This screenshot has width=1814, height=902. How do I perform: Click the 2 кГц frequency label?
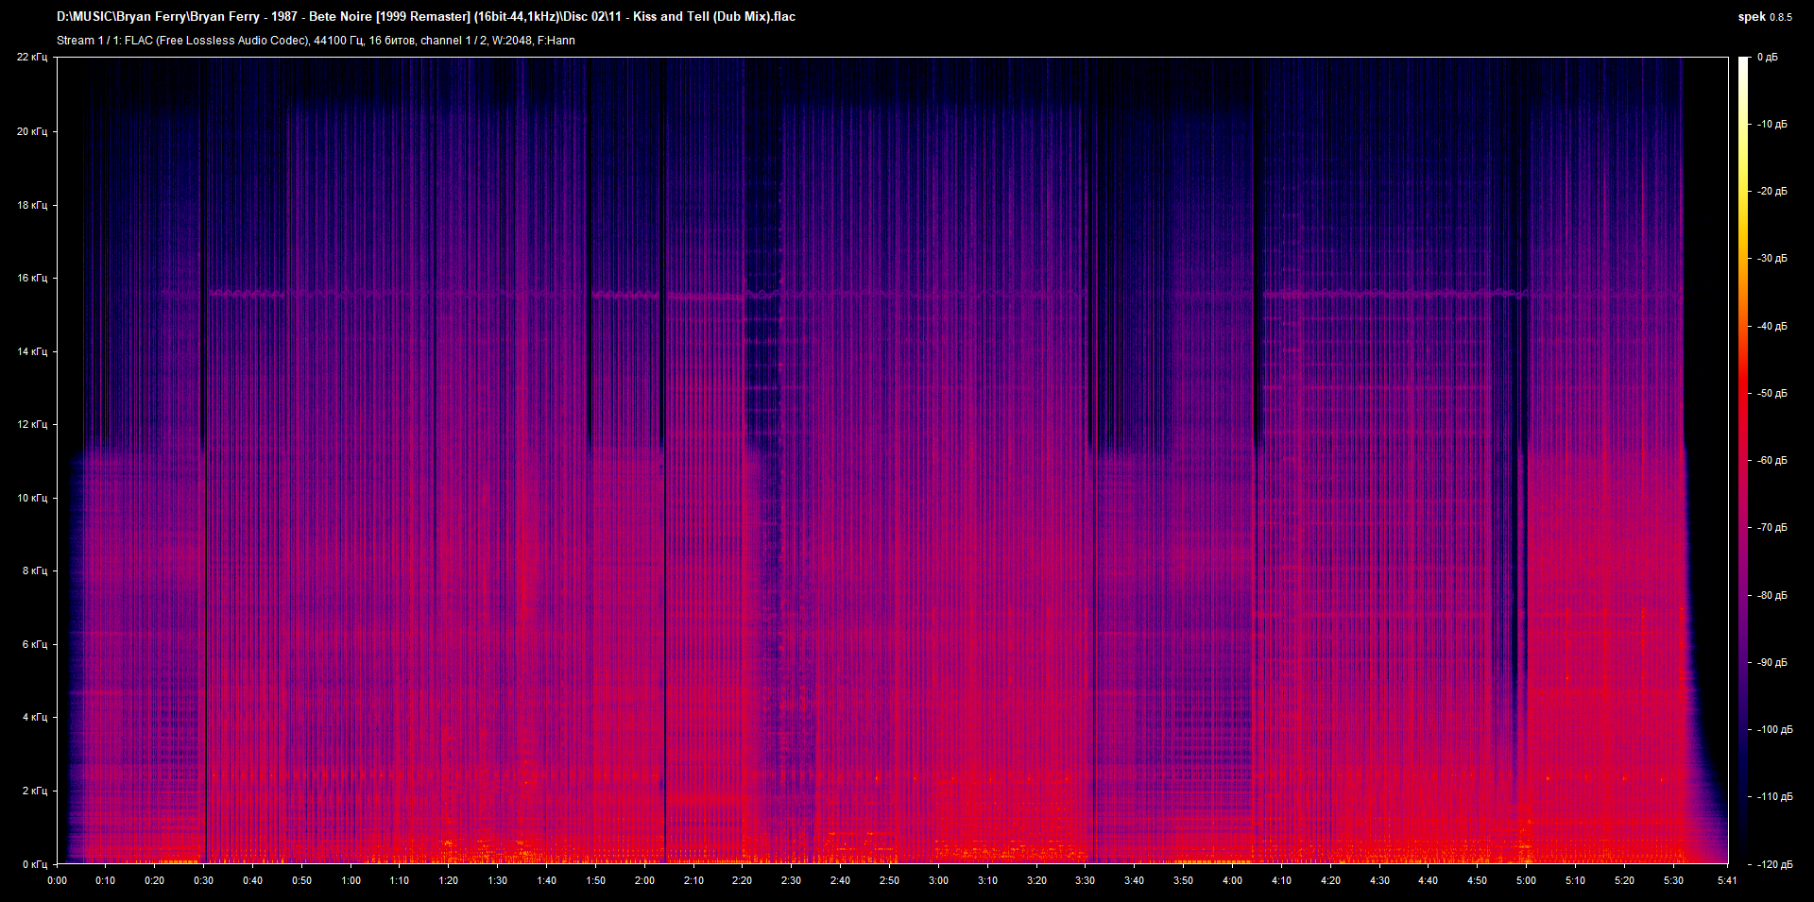35,791
